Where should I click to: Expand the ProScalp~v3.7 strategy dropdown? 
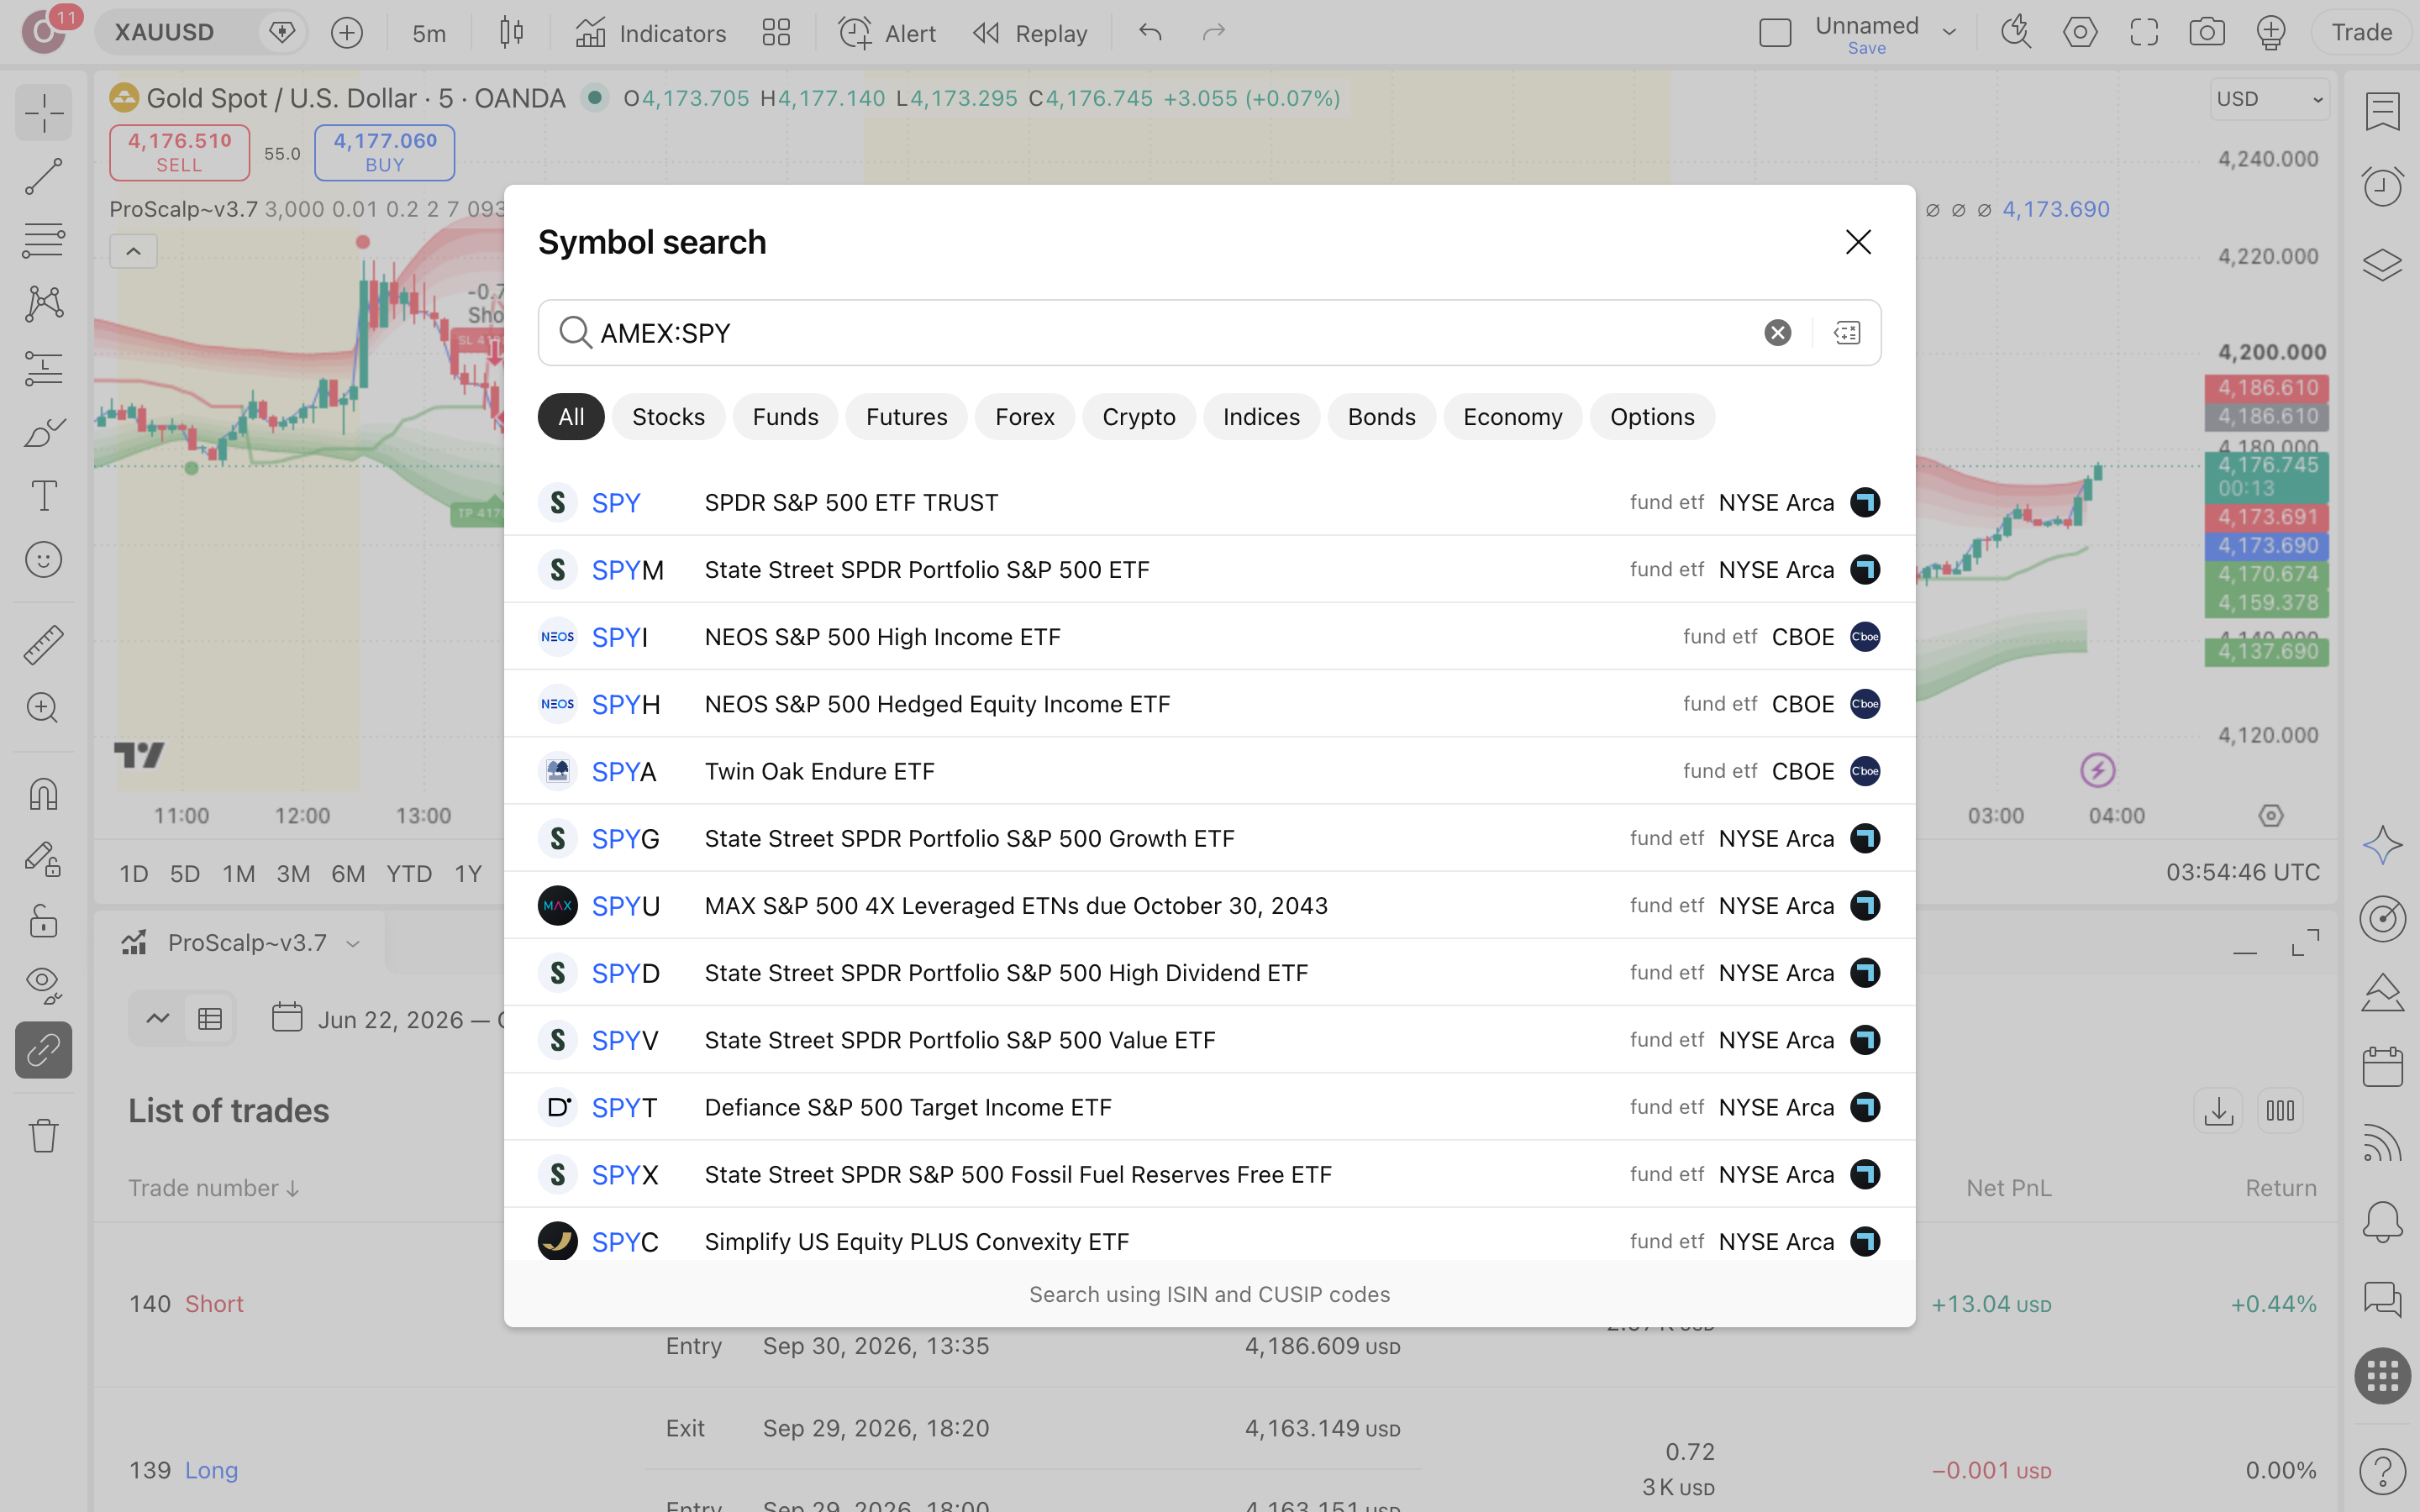coord(352,943)
